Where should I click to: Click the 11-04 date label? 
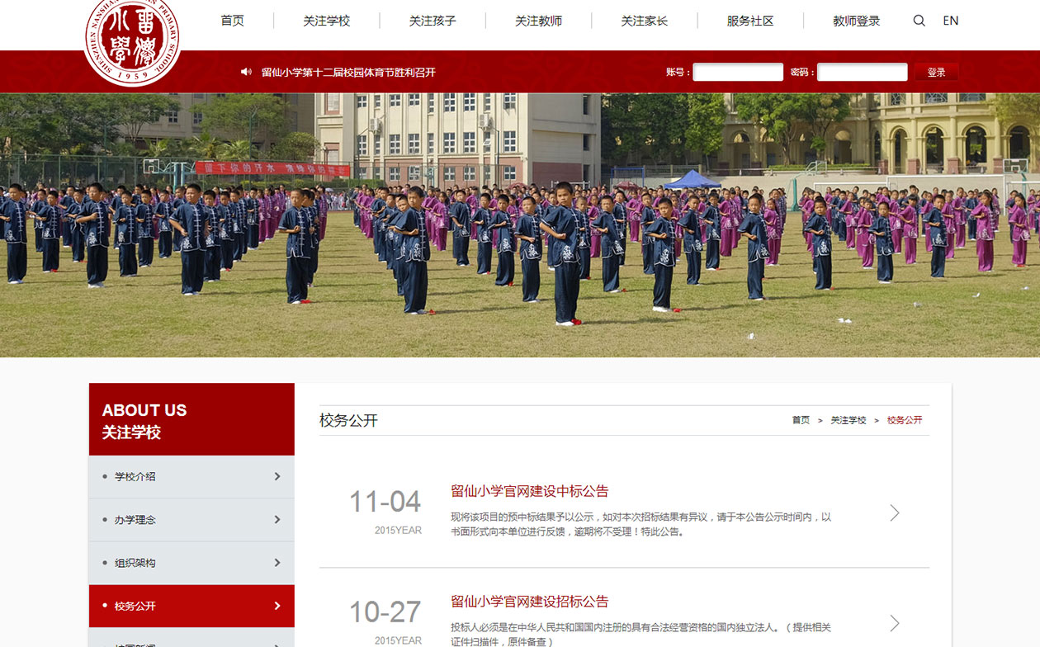click(385, 502)
